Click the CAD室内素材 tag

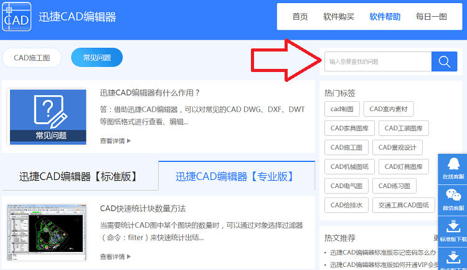(389, 109)
